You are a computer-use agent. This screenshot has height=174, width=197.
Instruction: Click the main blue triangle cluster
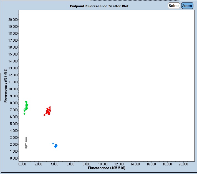coord(56,146)
